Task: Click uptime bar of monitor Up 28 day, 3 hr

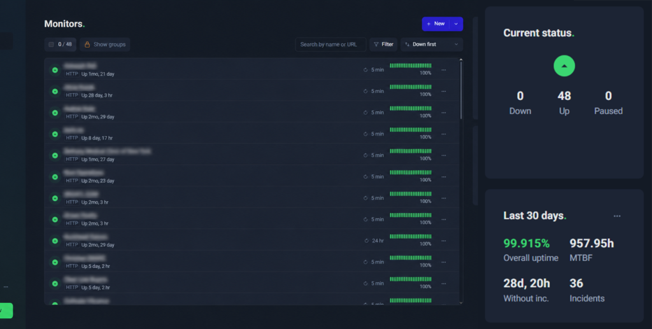Action: (x=411, y=87)
